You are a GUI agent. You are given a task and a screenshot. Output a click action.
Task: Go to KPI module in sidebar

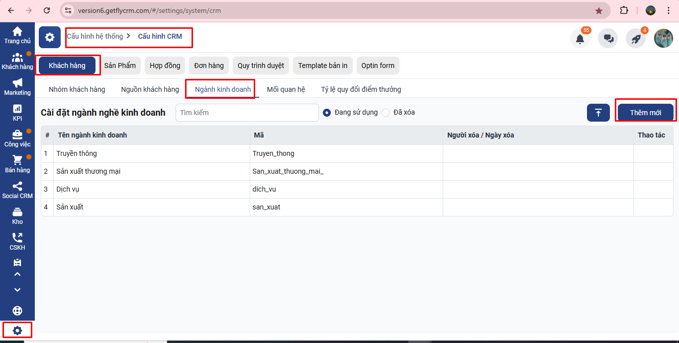point(17,112)
